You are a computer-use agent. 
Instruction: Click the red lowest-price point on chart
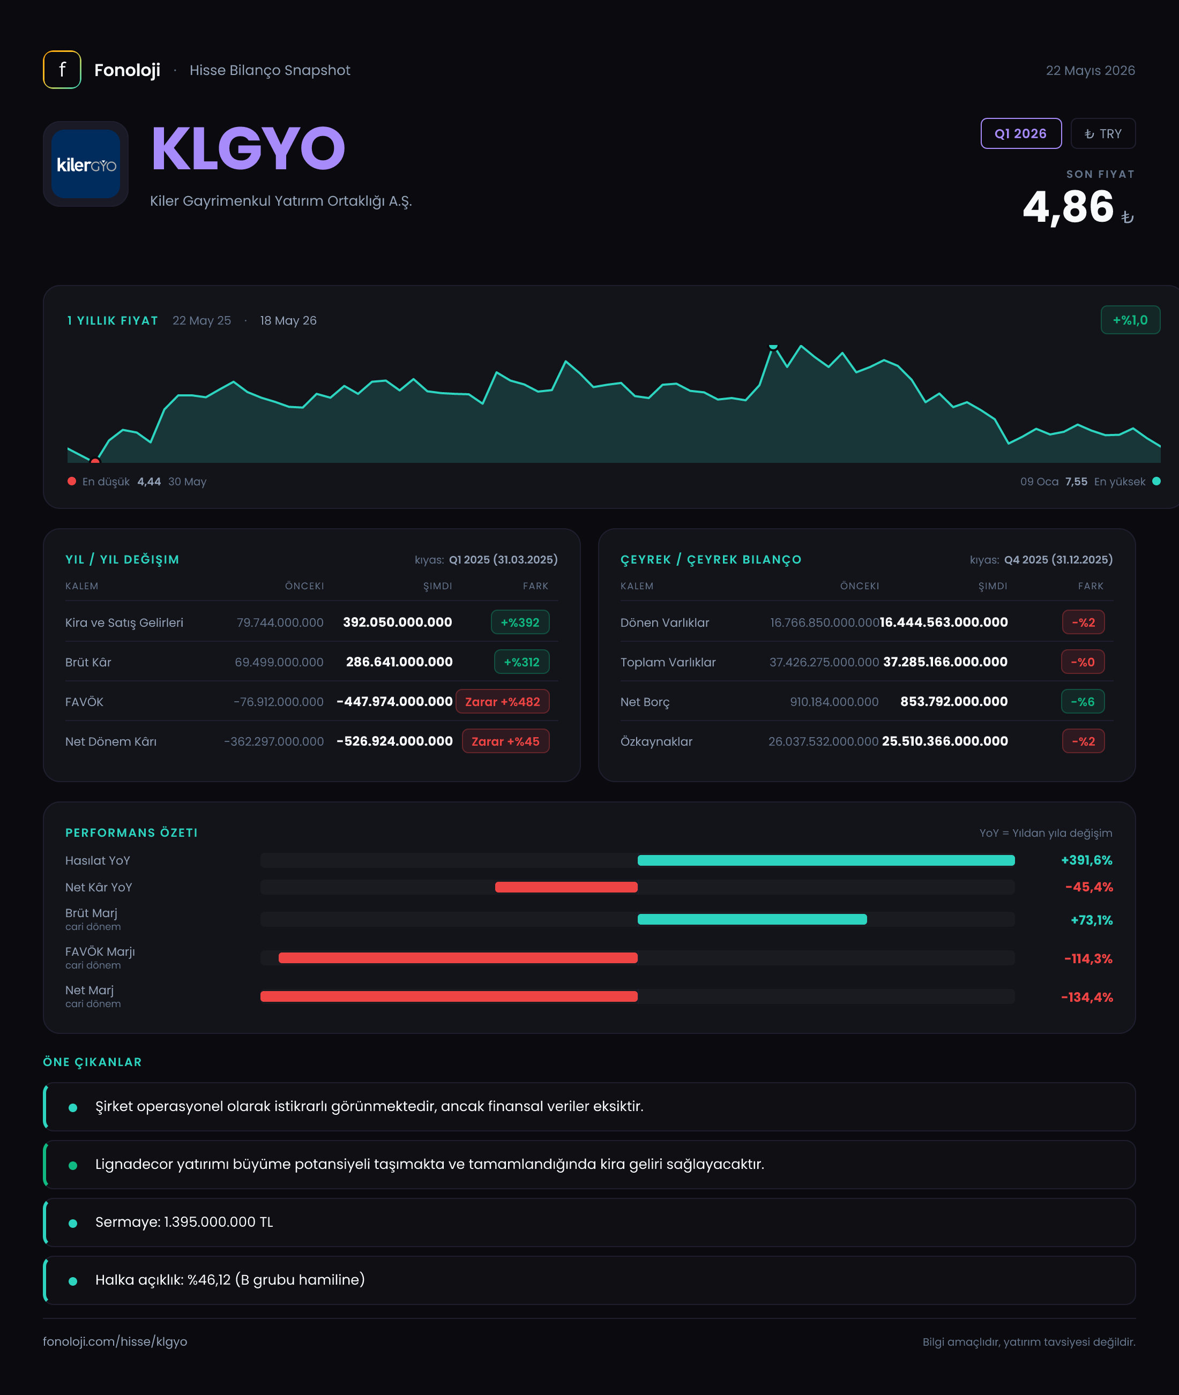[95, 461]
